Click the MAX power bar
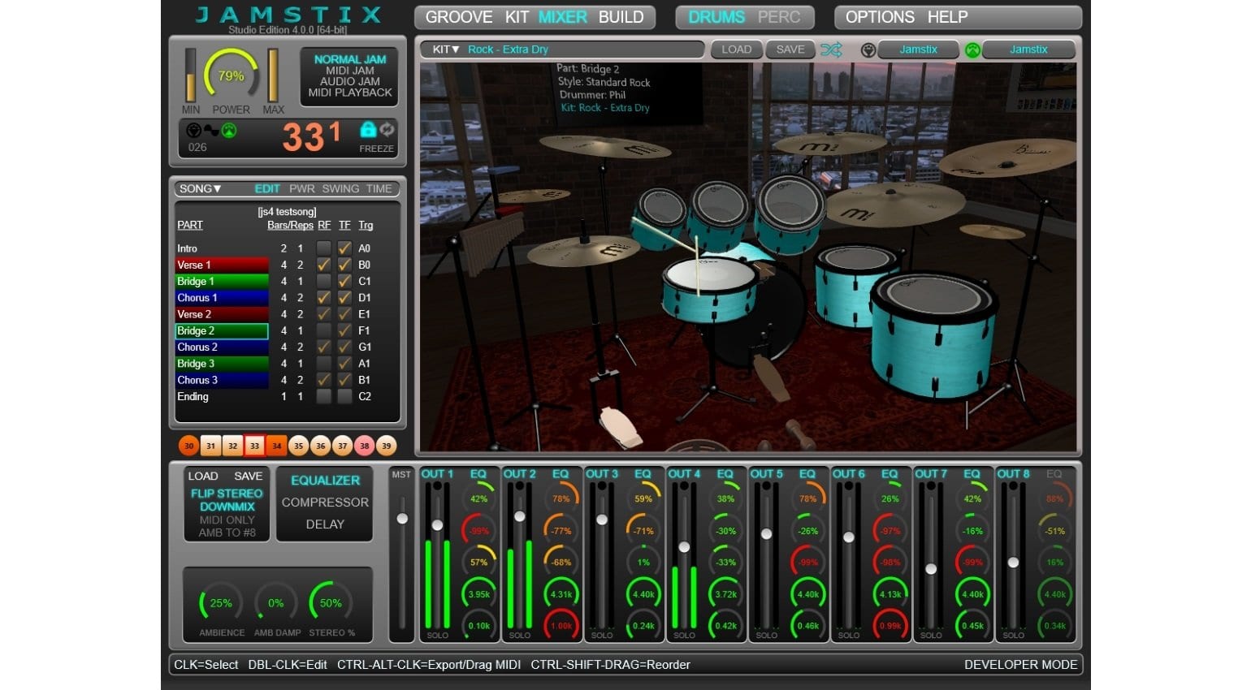This screenshot has width=1251, height=690. tap(273, 75)
